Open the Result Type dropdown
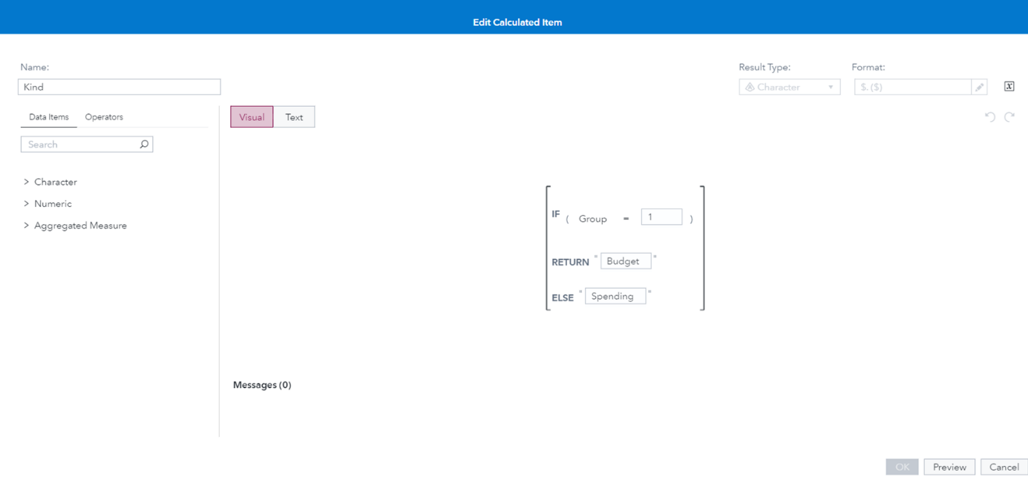Viewport: 1028px width, 480px height. (x=831, y=87)
